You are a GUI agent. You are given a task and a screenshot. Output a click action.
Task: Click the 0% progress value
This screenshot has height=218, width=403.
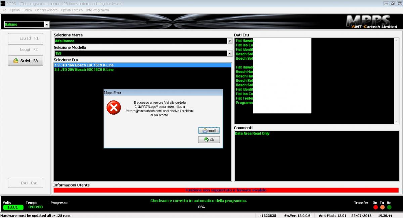point(201,207)
